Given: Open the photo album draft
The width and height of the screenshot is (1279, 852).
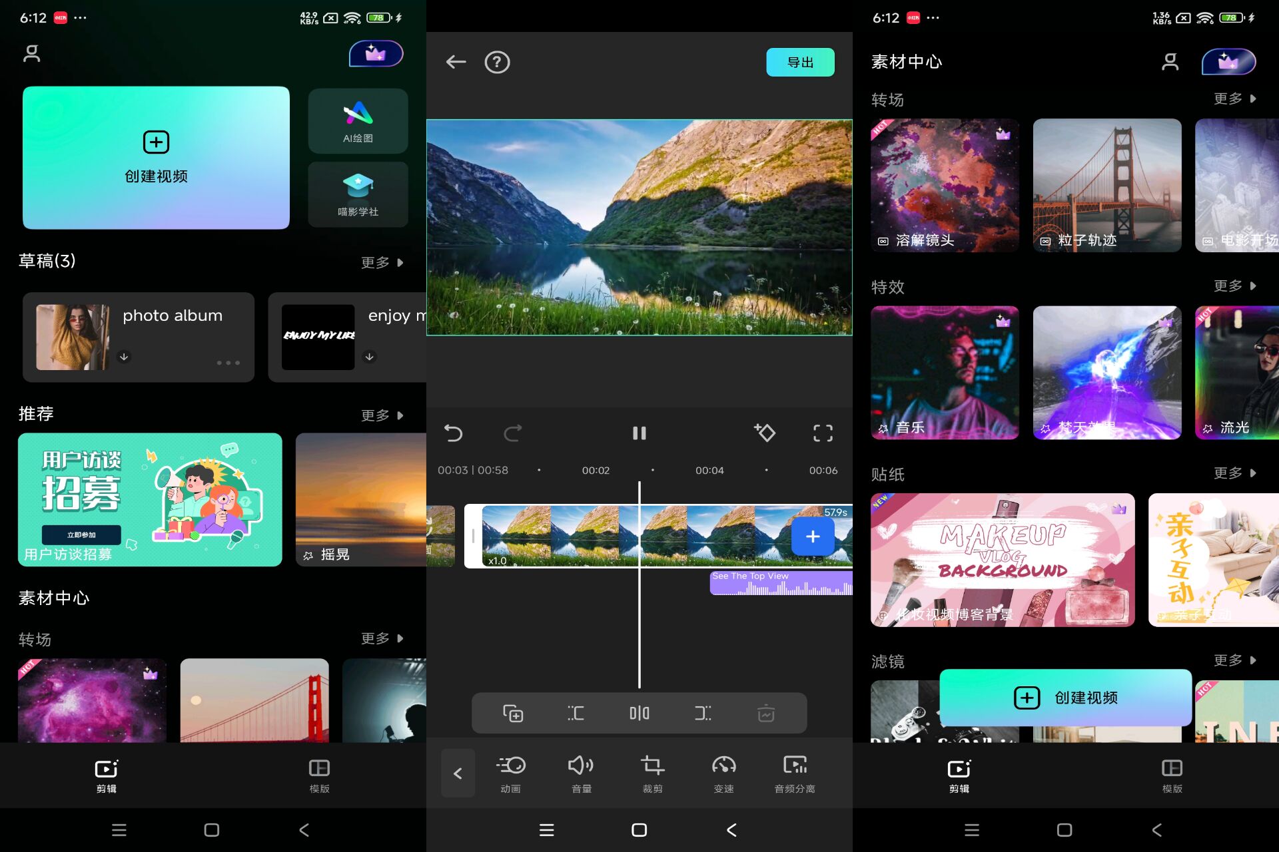Looking at the screenshot, I should [x=138, y=337].
